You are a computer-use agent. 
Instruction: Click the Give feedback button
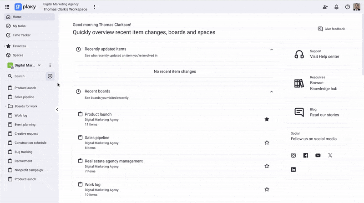point(331,29)
